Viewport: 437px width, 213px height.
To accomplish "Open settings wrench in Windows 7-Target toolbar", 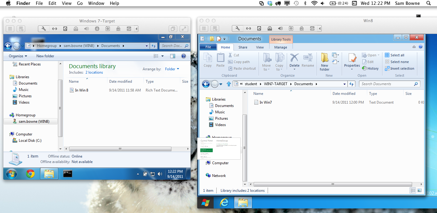I will (x=43, y=29).
